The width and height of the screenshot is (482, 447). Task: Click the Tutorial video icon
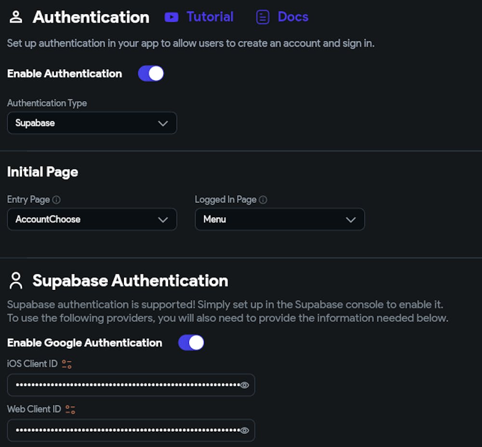click(x=171, y=17)
